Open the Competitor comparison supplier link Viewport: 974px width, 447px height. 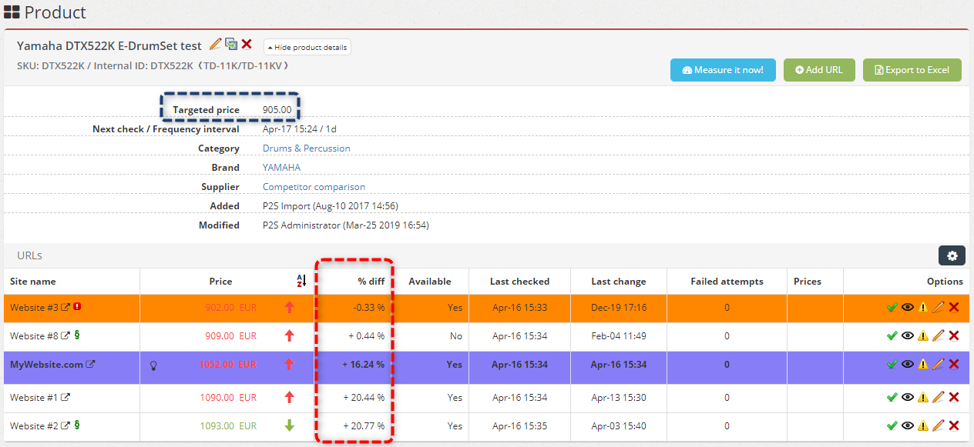coord(314,187)
